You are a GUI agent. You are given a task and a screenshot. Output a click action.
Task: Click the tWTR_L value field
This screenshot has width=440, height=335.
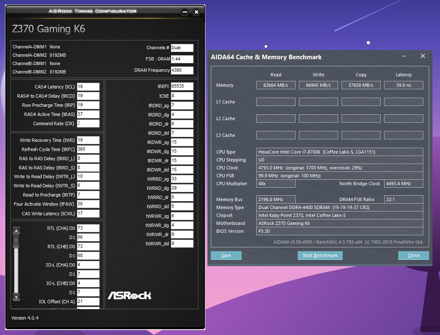point(88,176)
